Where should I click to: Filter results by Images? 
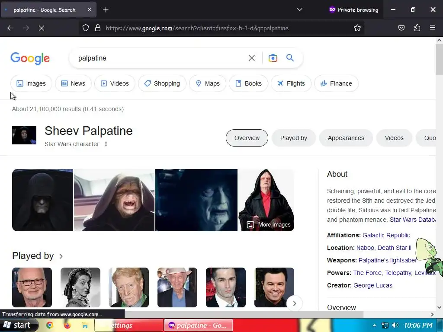pyautogui.click(x=31, y=83)
